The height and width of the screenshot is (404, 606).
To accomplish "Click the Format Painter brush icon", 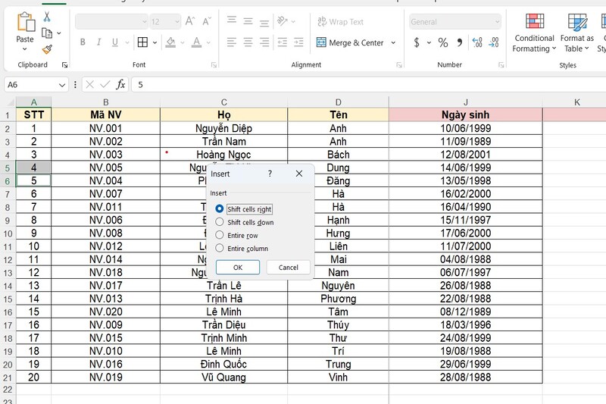I will tap(47, 49).
